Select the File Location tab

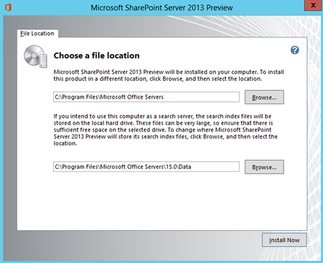37,34
